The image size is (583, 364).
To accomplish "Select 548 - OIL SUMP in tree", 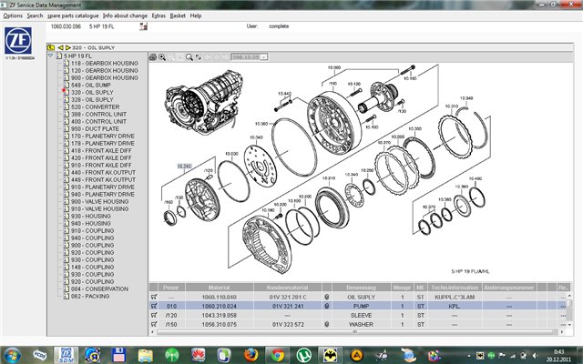I will tap(91, 85).
